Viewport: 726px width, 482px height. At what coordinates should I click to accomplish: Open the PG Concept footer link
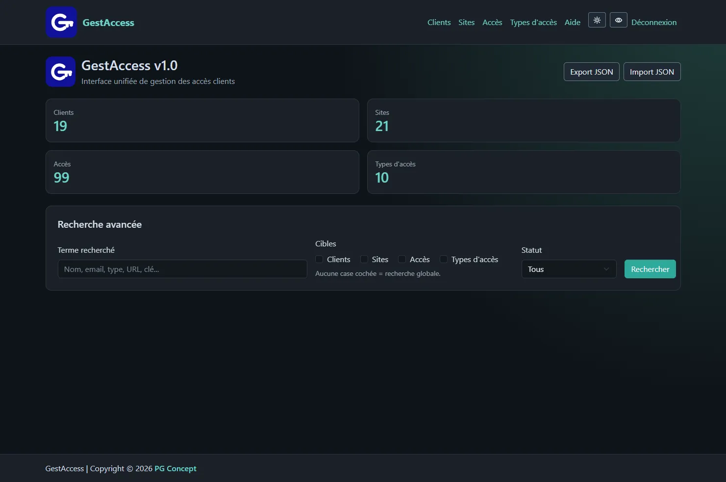coord(175,468)
